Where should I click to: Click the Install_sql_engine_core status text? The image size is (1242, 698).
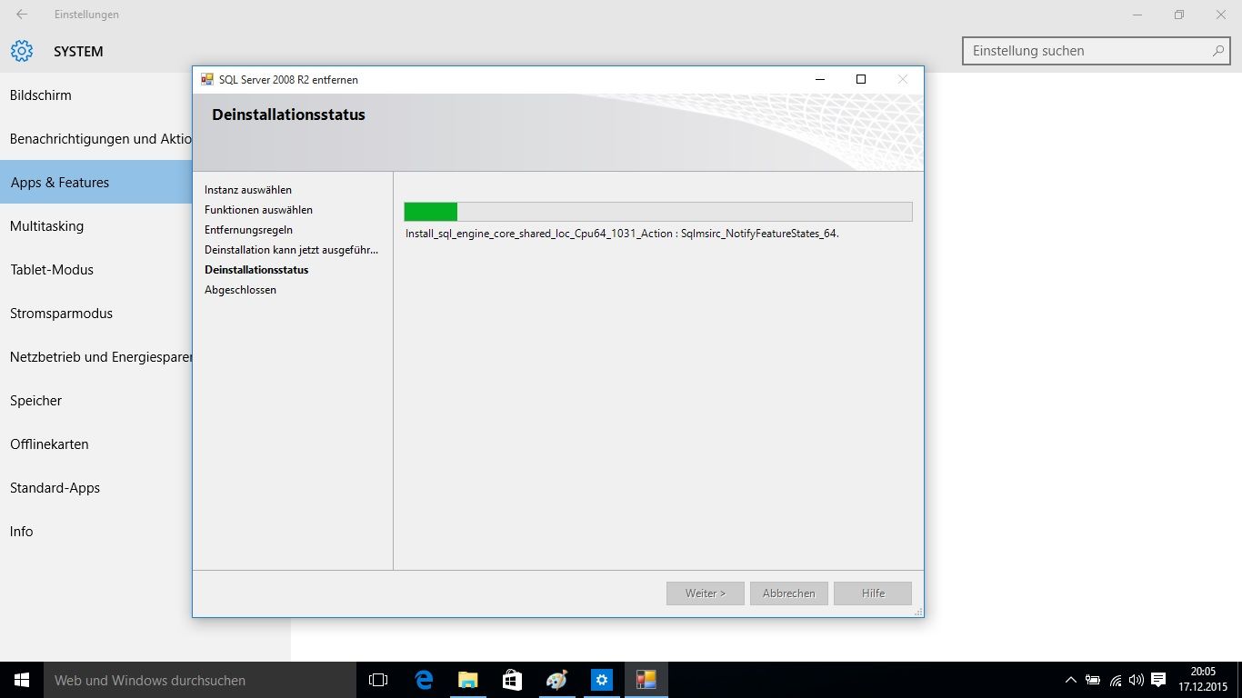click(x=622, y=234)
